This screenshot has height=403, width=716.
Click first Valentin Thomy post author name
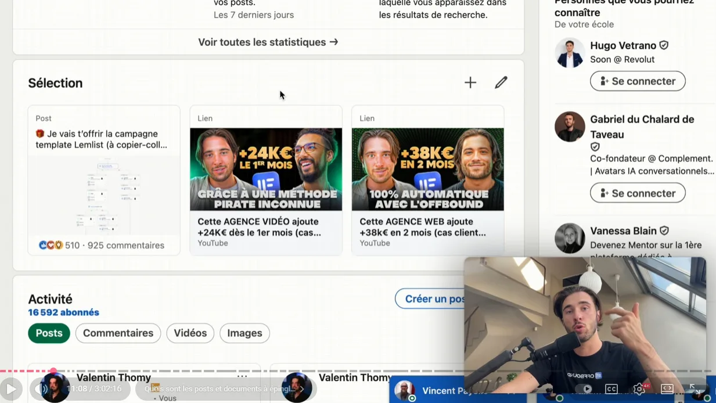point(114,378)
